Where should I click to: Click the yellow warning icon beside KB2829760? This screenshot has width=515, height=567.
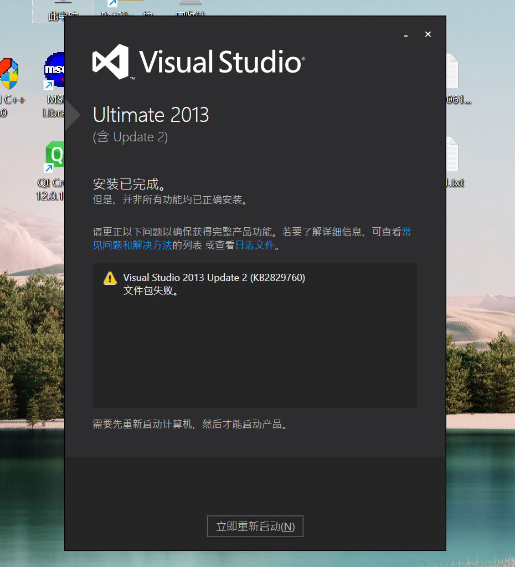point(110,278)
